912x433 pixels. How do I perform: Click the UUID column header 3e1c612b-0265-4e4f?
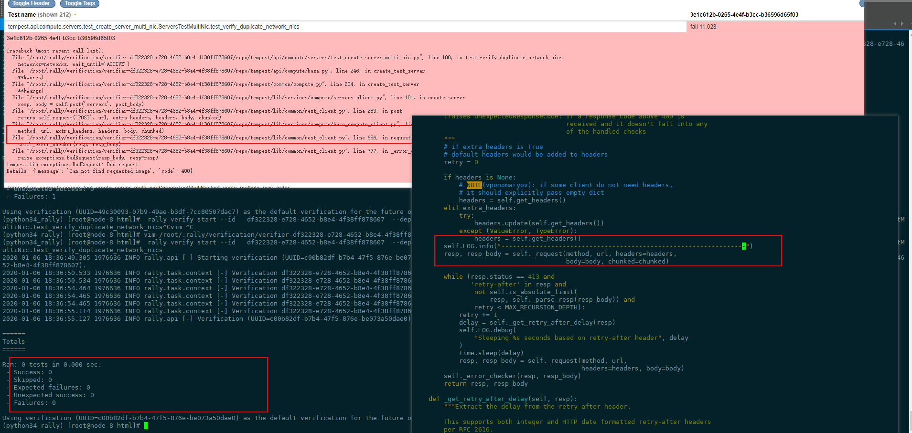tap(744, 15)
